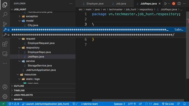Screen dimensions: 189x106
Task: Open the Accounts menu
Action: (5, 87)
